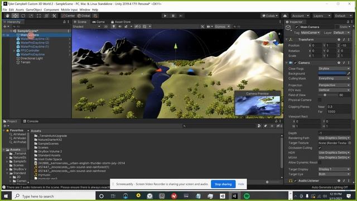Select the Scale tool
Image resolution: width=357 pixels, height=201 pixels.
click(31, 16)
